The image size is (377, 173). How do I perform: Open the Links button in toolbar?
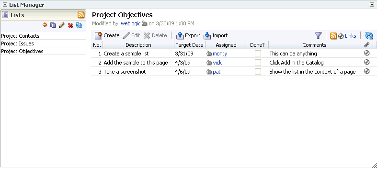347,36
